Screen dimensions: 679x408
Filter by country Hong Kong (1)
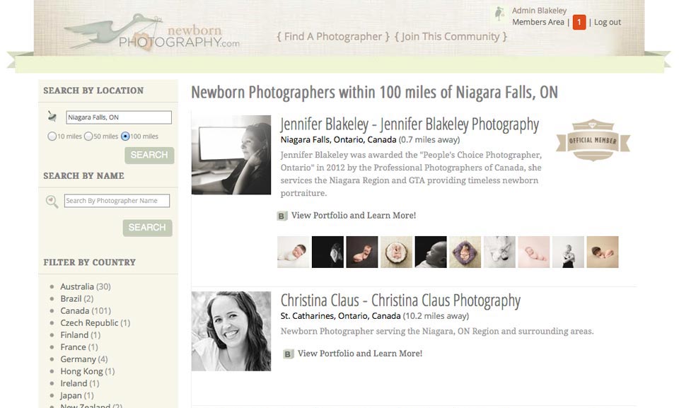tap(88, 372)
